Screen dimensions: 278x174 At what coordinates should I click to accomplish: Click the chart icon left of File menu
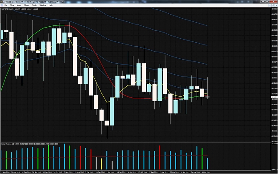click(2, 5)
